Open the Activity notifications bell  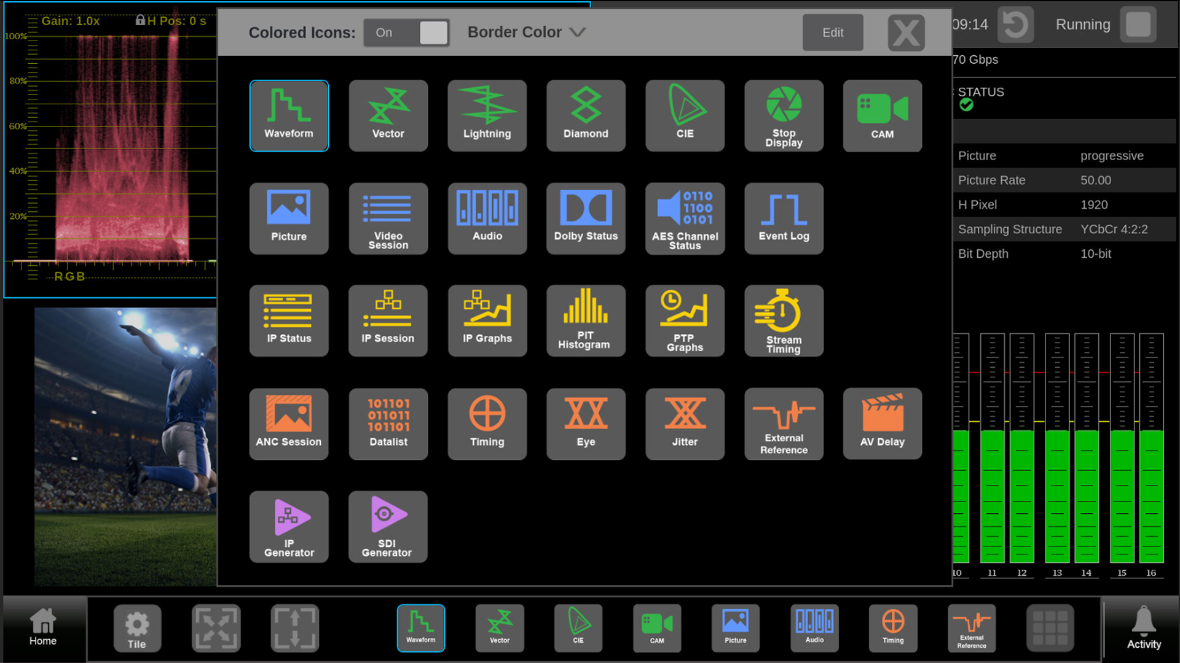(1144, 628)
